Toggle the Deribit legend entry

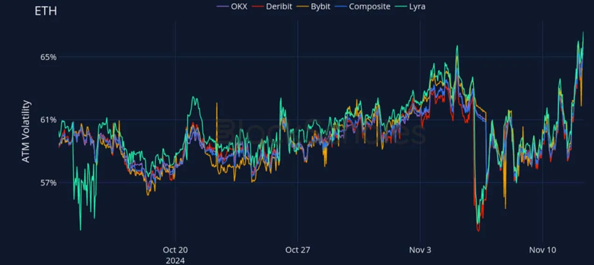point(272,7)
